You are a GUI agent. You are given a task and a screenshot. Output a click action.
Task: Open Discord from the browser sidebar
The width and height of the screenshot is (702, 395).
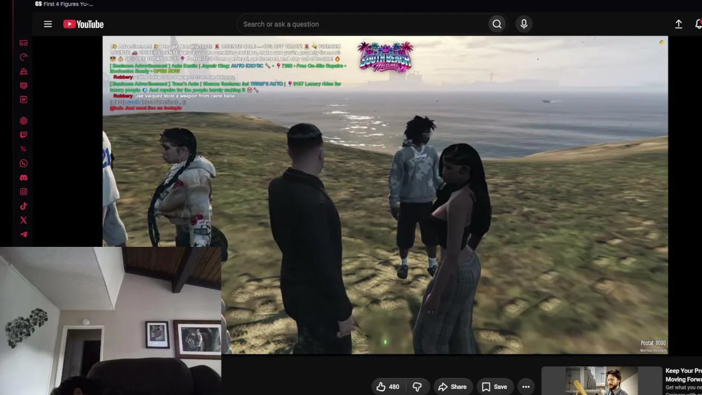tap(24, 178)
